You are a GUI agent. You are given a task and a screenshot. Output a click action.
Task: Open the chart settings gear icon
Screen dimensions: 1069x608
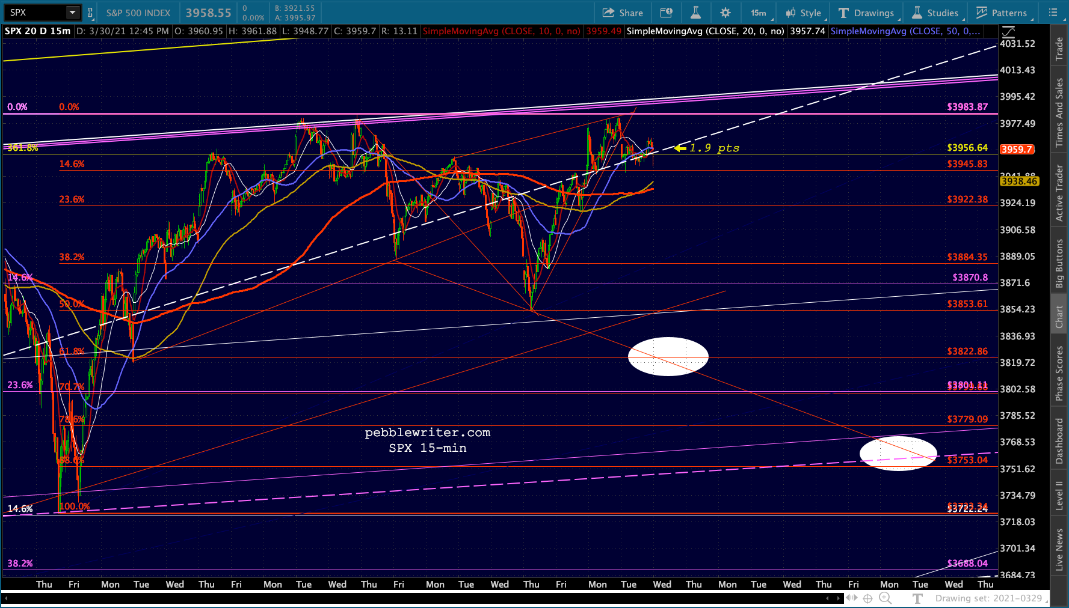click(x=726, y=13)
